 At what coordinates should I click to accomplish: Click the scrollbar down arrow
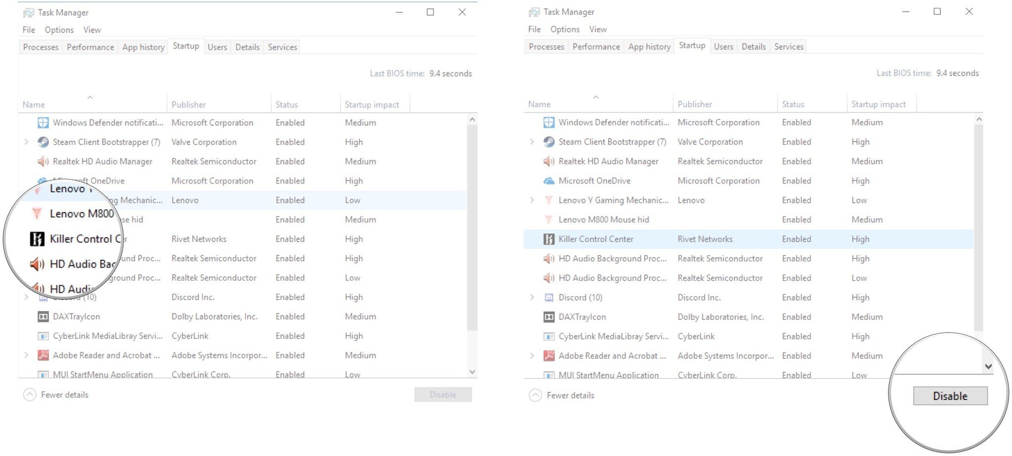[x=989, y=367]
